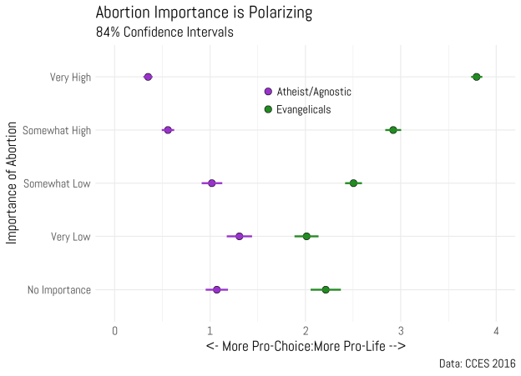Select the Data: CCES 2016 caption
The image size is (521, 376).
click(476, 363)
